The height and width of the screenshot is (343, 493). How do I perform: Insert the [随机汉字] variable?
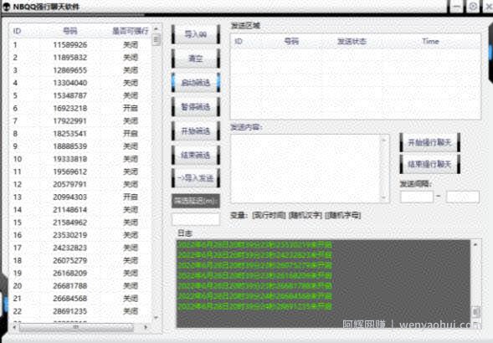tap(306, 215)
